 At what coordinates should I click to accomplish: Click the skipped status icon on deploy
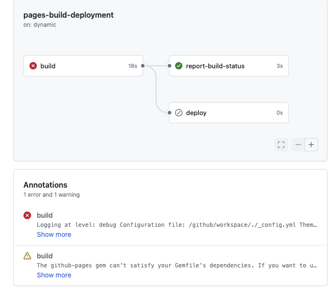[178, 113]
